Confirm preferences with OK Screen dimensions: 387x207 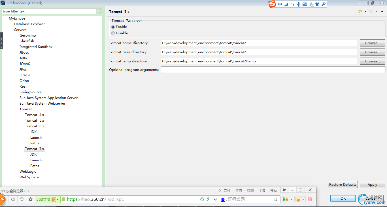point(343,198)
